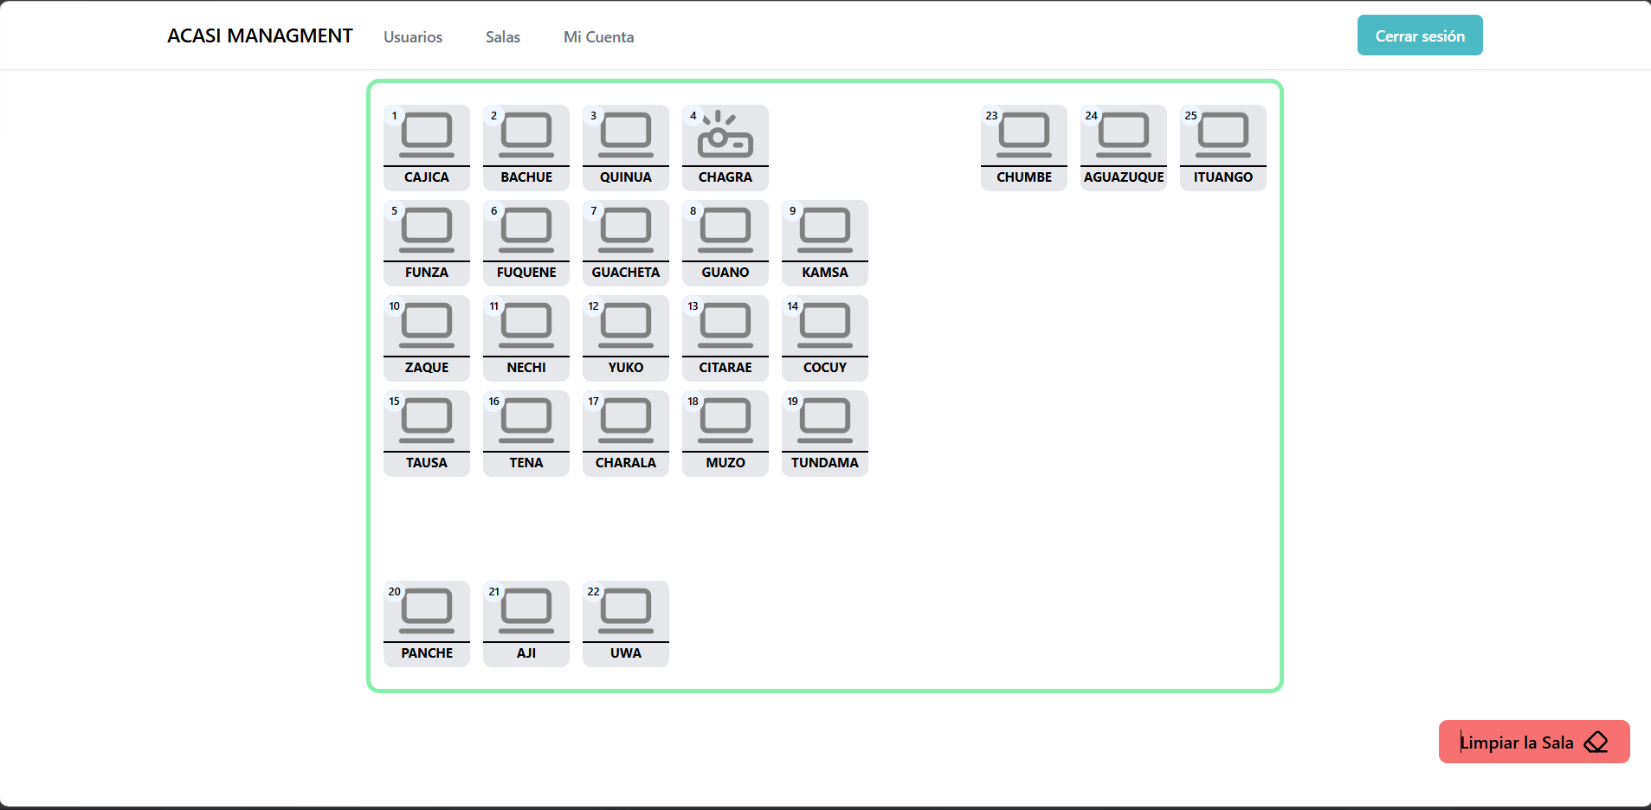Click the ITUANGO laptop icon
Screen dimensions: 1651x810
pos(1223,134)
